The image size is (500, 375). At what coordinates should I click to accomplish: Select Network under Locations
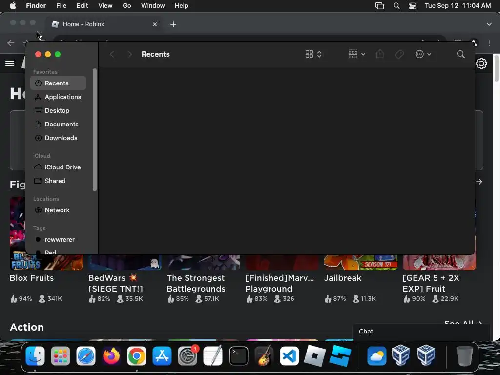(58, 210)
